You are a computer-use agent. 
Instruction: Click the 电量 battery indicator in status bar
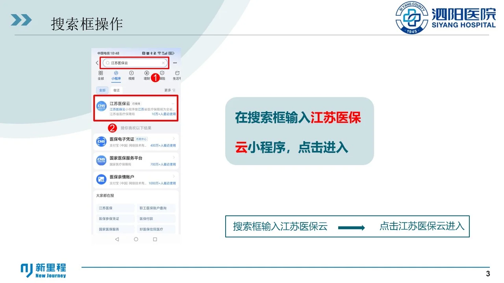(171, 53)
